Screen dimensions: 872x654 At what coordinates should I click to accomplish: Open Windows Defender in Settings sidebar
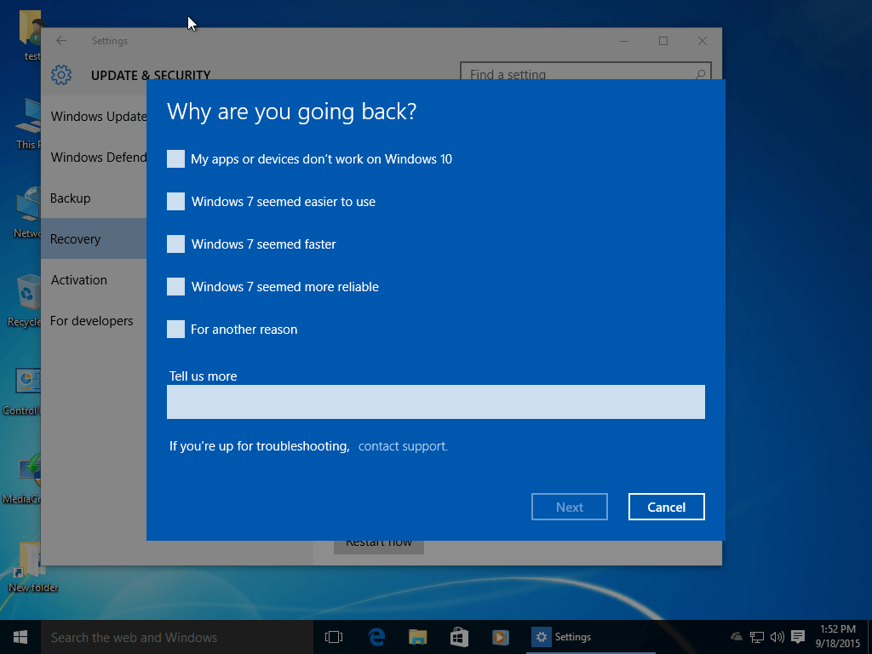[x=94, y=158]
